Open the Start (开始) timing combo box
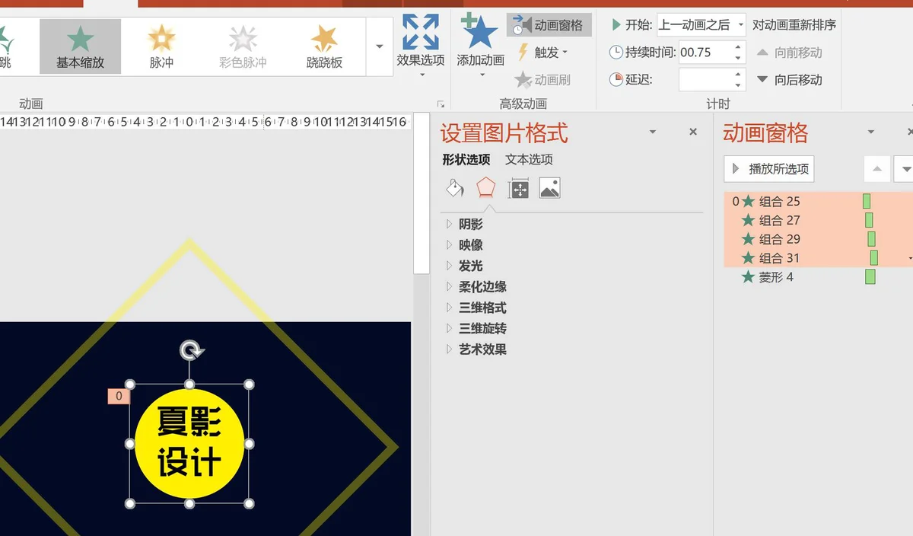 [701, 25]
